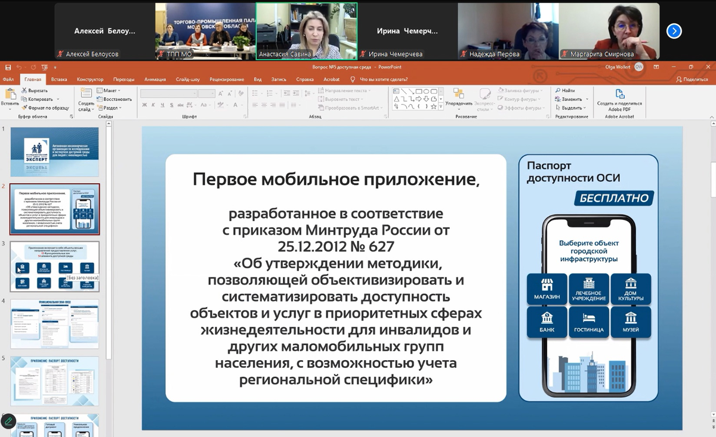
Task: Start slideshow from beginning via Quick Access icon
Action: [x=44, y=67]
